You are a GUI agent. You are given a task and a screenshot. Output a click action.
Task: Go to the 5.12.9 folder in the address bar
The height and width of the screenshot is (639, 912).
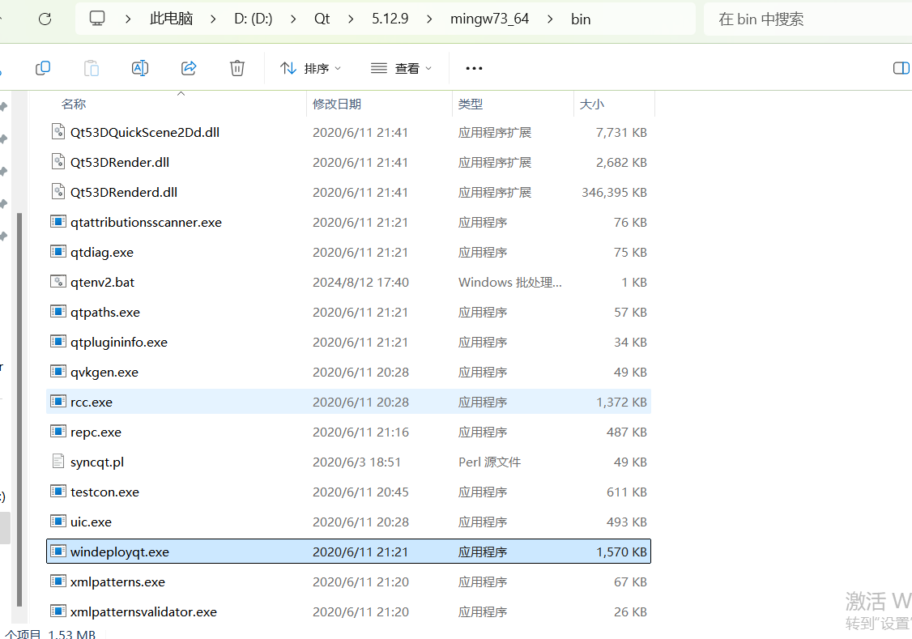click(390, 19)
